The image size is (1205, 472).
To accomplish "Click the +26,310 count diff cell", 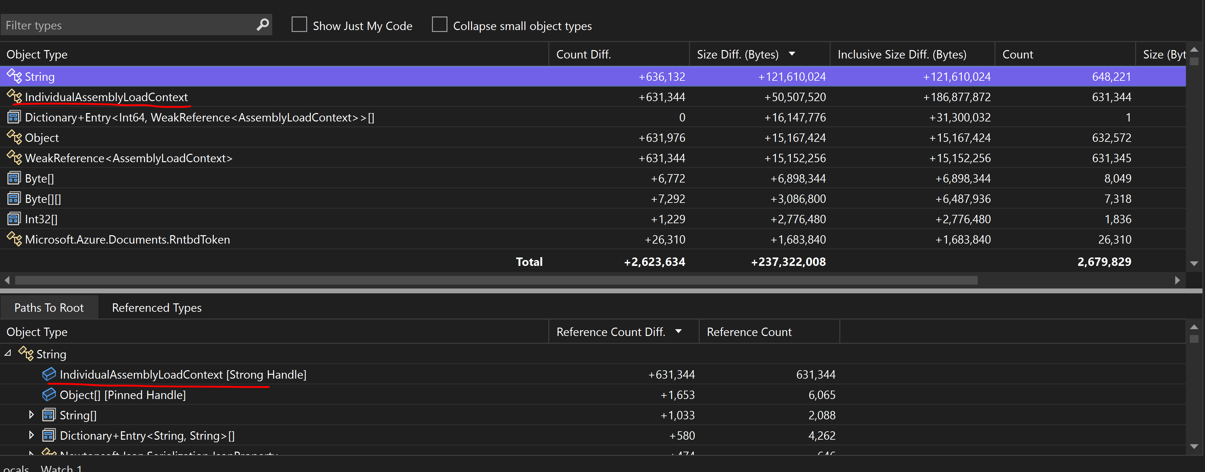I will point(665,239).
